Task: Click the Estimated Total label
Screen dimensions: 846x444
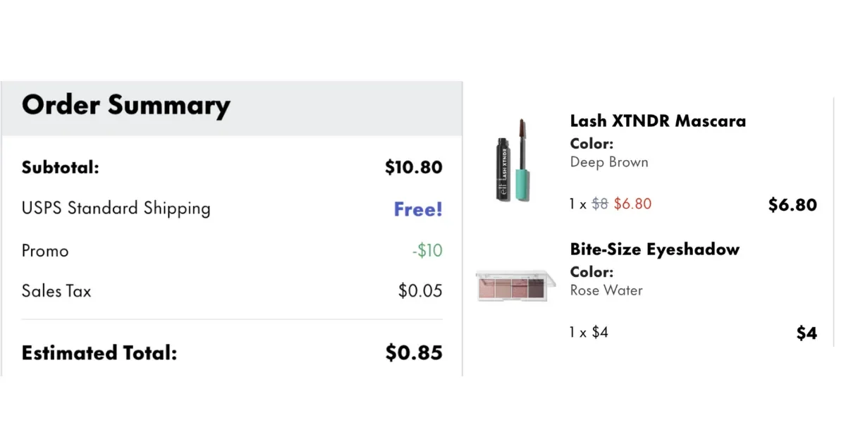Action: click(99, 353)
